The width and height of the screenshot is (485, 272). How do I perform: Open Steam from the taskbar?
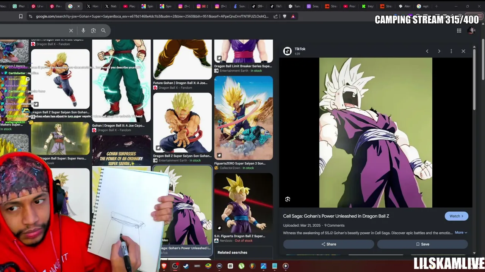pyautogui.click(x=186, y=266)
